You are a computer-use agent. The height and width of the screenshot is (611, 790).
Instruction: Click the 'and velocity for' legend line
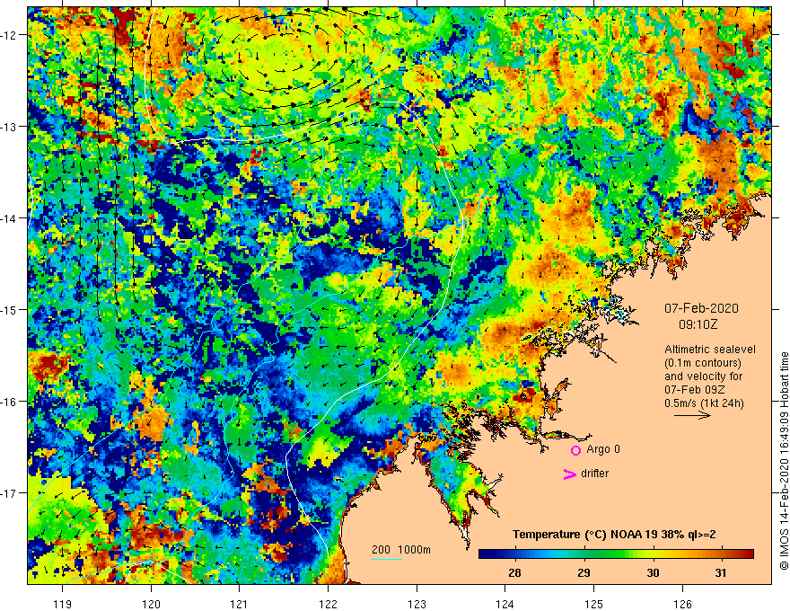(x=703, y=376)
